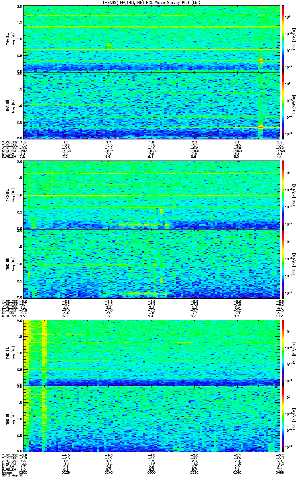This screenshot has height=478, width=299.
Task: Click the red intensity spot in THA perpendicular panel
Action: tap(260, 61)
